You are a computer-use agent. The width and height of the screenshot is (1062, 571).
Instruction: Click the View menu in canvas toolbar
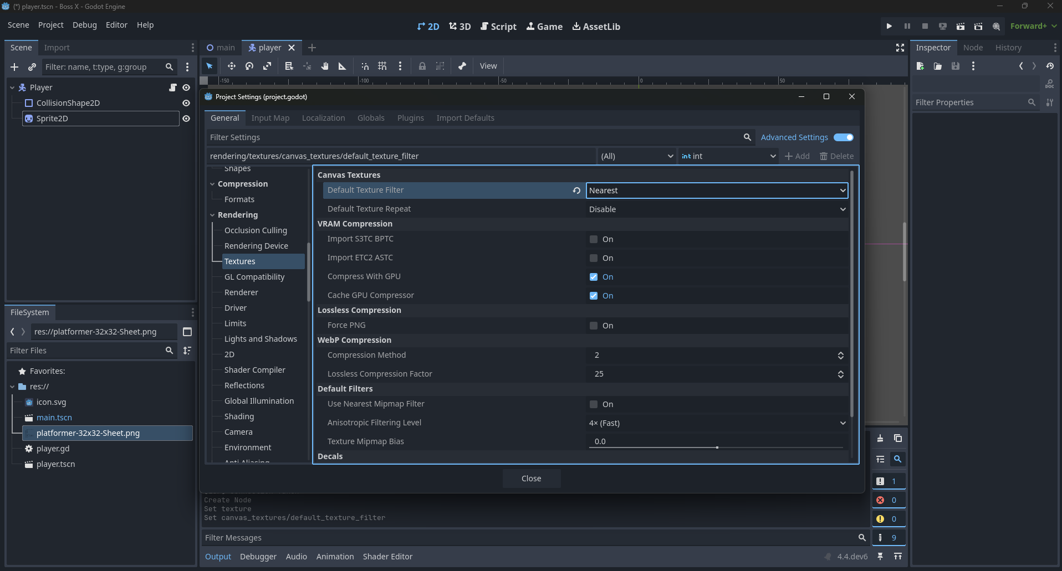click(x=488, y=66)
